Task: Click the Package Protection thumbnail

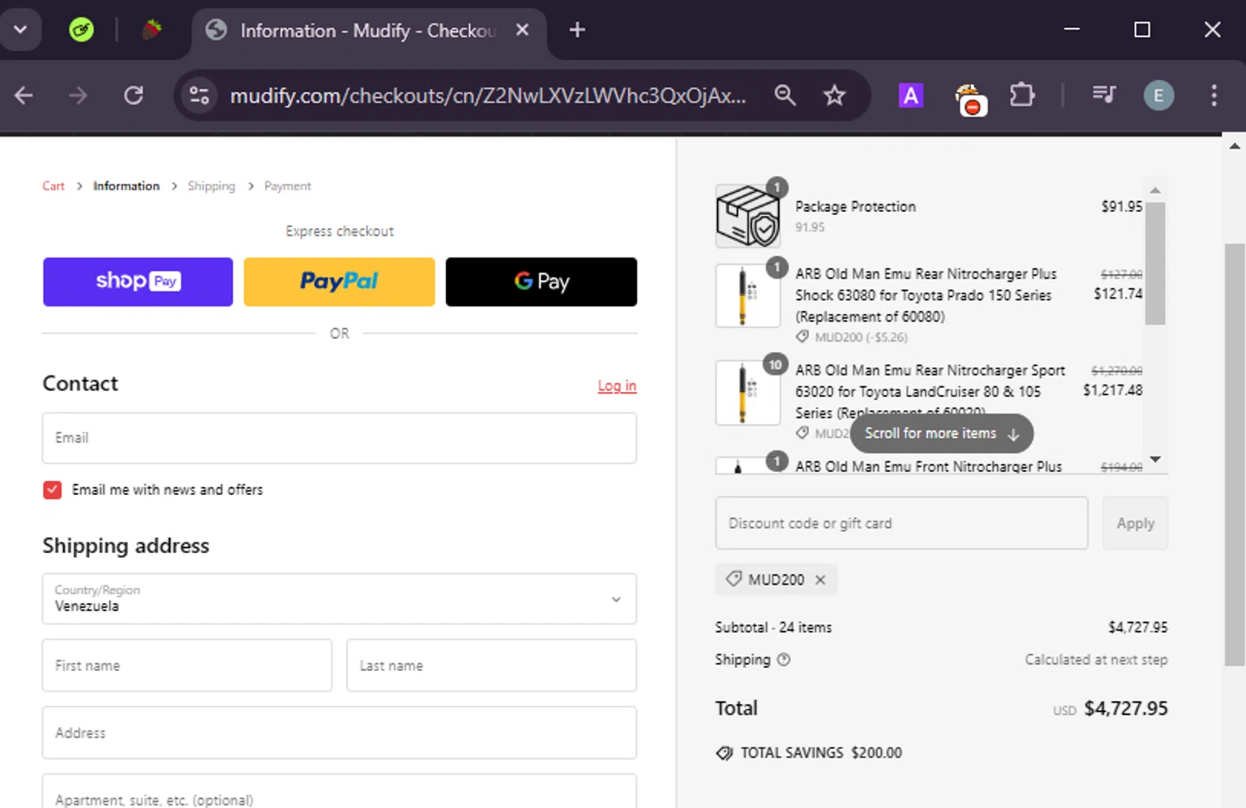Action: click(748, 216)
